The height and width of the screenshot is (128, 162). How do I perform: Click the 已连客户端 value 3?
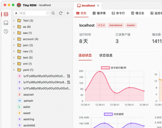tap(117, 41)
